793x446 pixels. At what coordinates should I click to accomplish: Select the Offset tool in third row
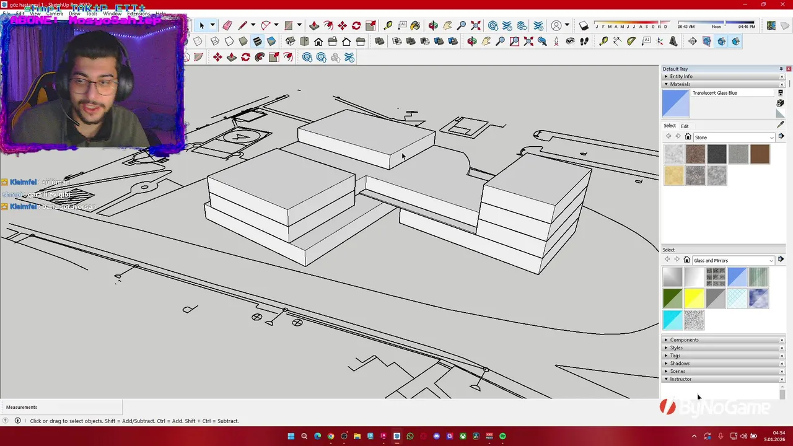click(x=288, y=57)
